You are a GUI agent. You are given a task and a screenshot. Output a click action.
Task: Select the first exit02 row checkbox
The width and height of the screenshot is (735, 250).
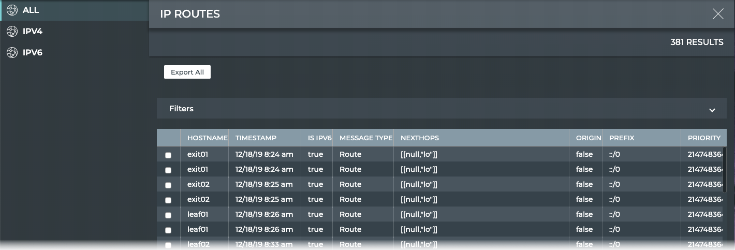[168, 185]
